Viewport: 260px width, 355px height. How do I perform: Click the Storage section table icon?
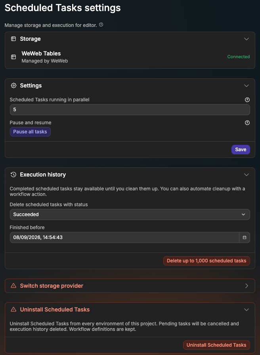point(13,39)
